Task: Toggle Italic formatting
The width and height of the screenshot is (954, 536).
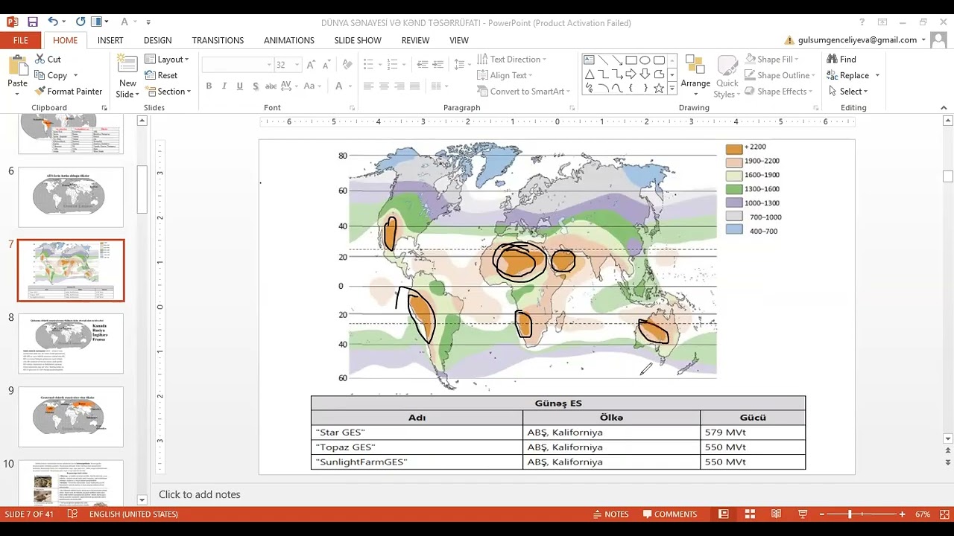Action: (x=224, y=86)
